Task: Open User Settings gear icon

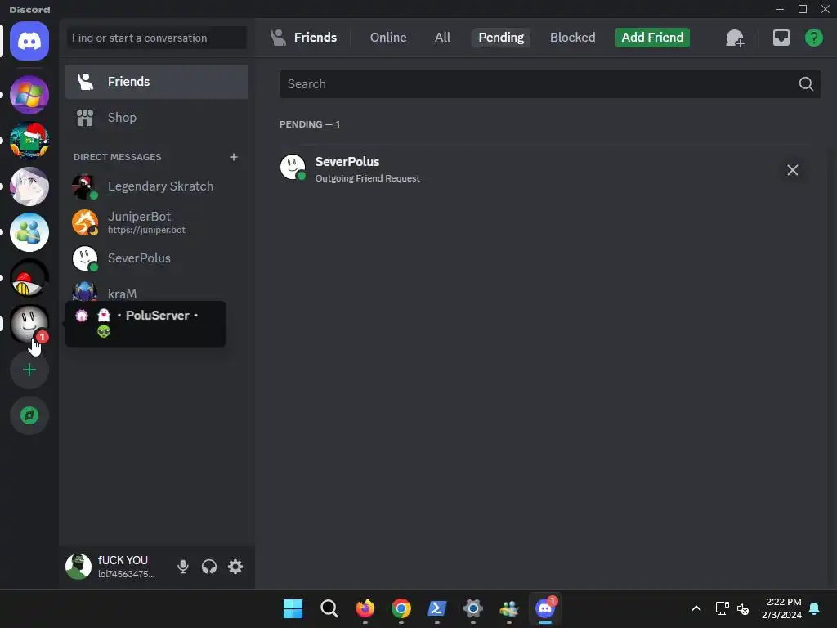Action: [x=235, y=566]
